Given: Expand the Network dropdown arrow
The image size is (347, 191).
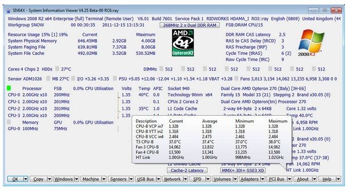Looking at the screenshot, I should click(185, 179).
